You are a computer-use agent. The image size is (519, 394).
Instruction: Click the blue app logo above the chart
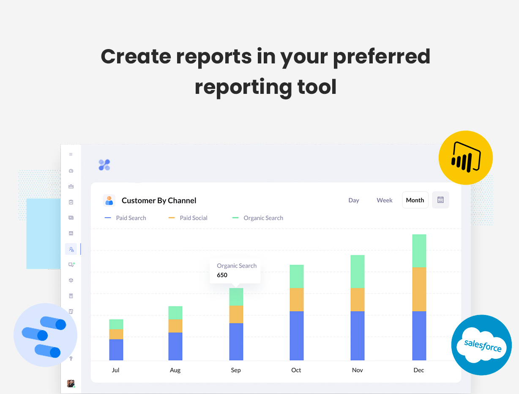[104, 165]
